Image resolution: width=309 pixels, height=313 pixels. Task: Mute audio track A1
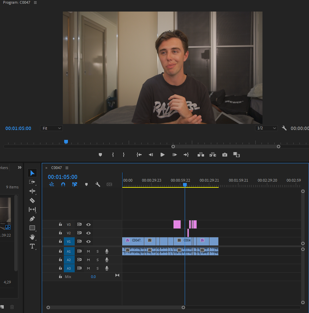click(88, 251)
